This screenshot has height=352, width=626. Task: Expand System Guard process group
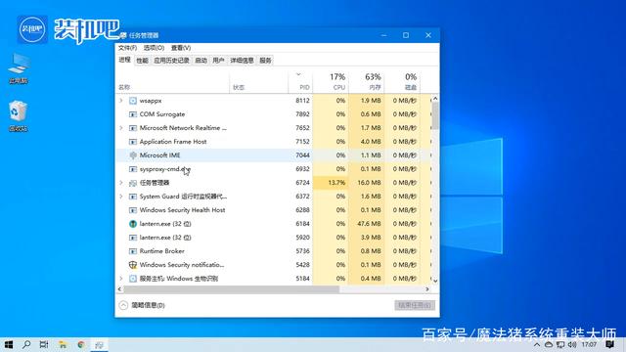121,197
